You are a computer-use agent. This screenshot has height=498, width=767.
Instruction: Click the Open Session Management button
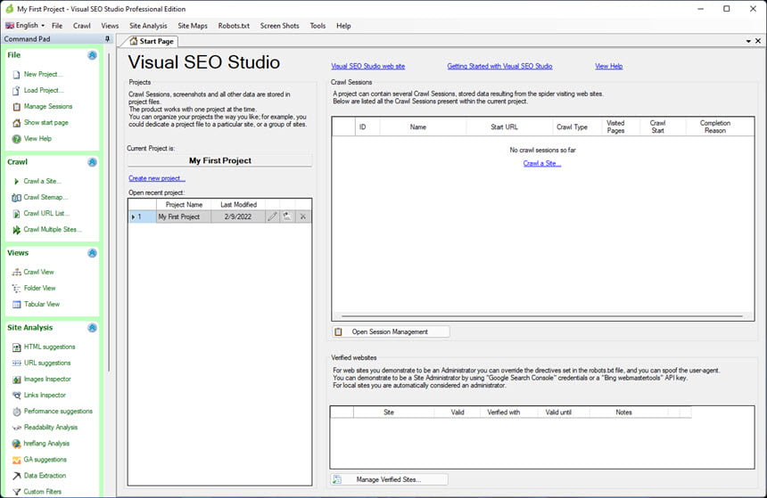click(391, 331)
